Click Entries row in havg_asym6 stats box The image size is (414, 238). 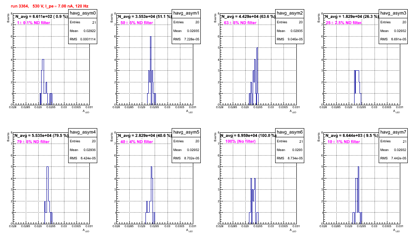click(290, 141)
